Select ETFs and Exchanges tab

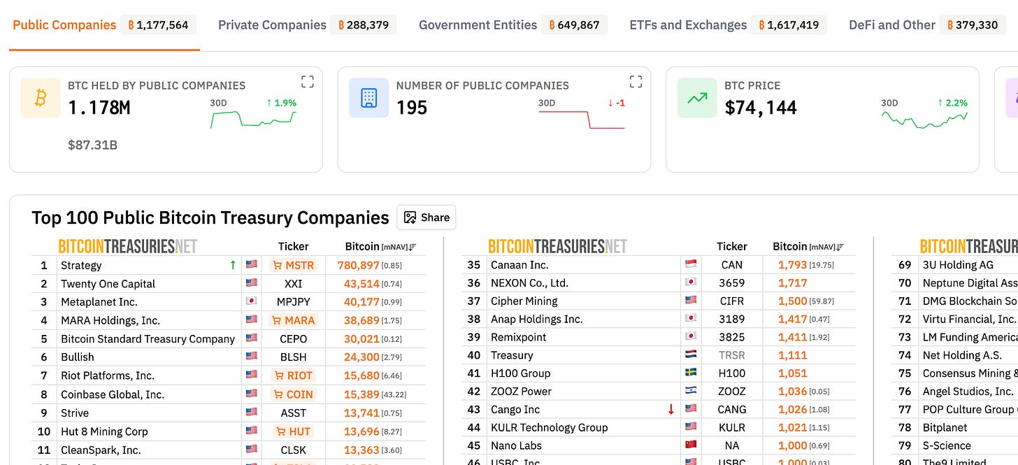tap(728, 25)
